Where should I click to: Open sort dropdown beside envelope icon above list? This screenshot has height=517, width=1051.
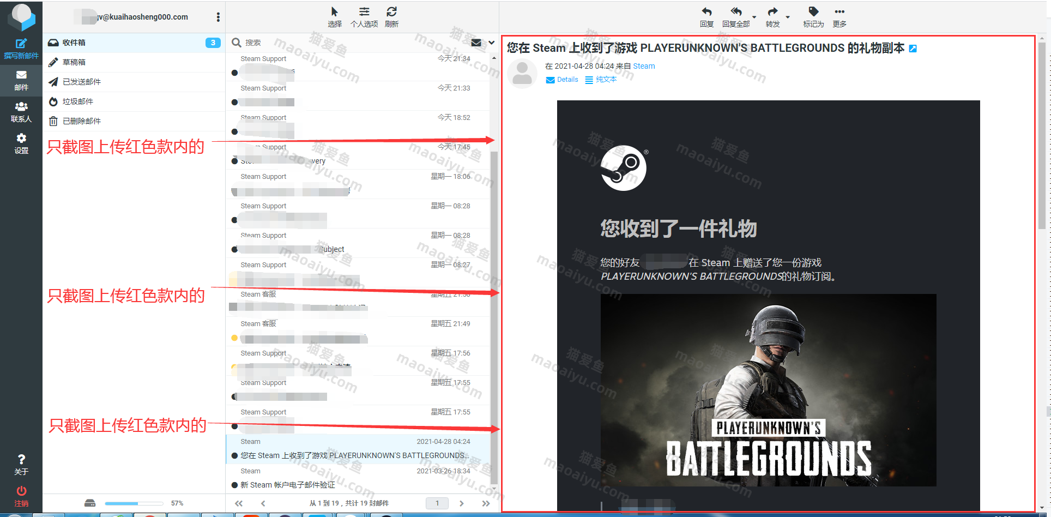pyautogui.click(x=491, y=43)
